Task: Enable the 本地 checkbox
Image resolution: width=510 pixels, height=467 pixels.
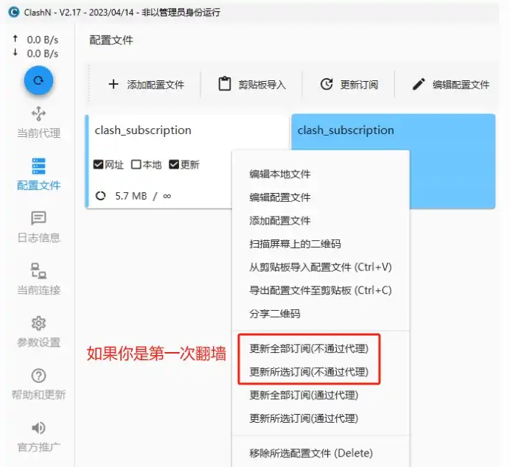Action: [136, 164]
